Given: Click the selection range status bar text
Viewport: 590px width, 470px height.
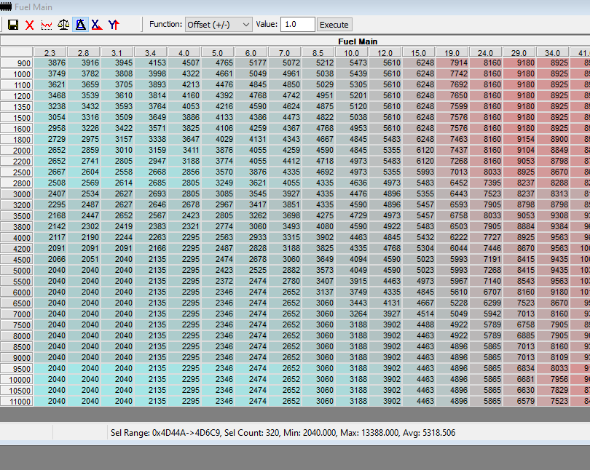Looking at the screenshot, I should 282,432.
